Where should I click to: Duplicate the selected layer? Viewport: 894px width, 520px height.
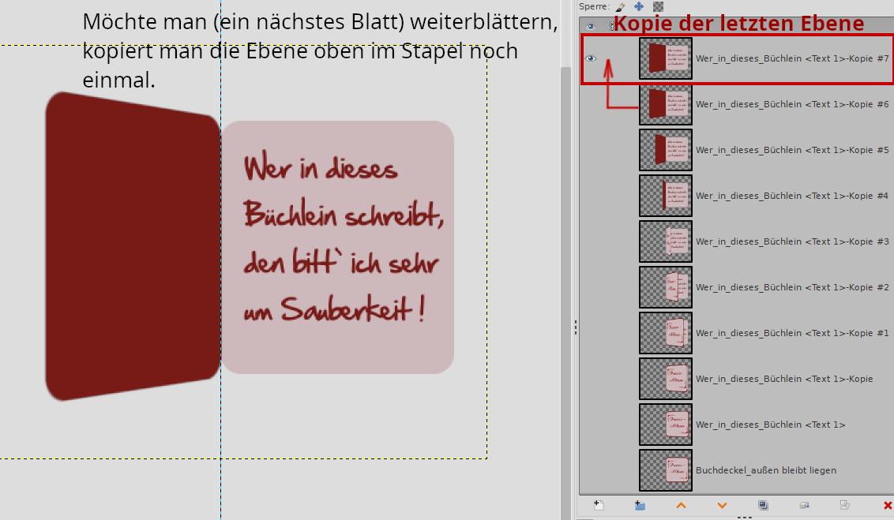[763, 505]
